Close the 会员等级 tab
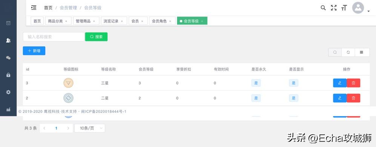376x147 pixels. (x=202, y=21)
